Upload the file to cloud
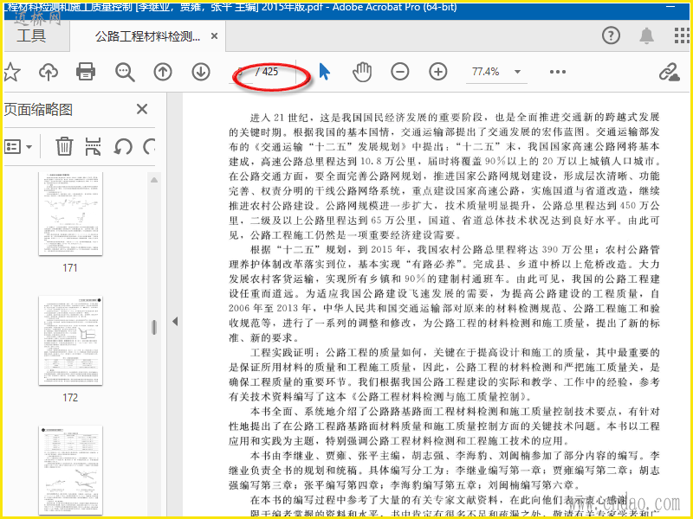Image resolution: width=693 pixels, height=519 pixels. [49, 72]
